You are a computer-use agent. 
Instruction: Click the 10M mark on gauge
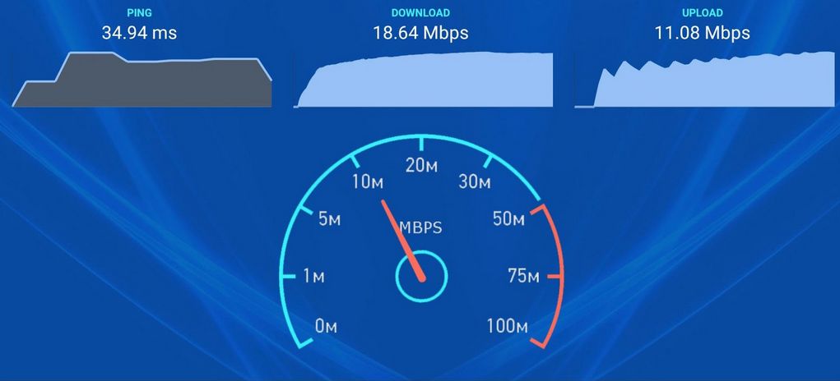368,182
